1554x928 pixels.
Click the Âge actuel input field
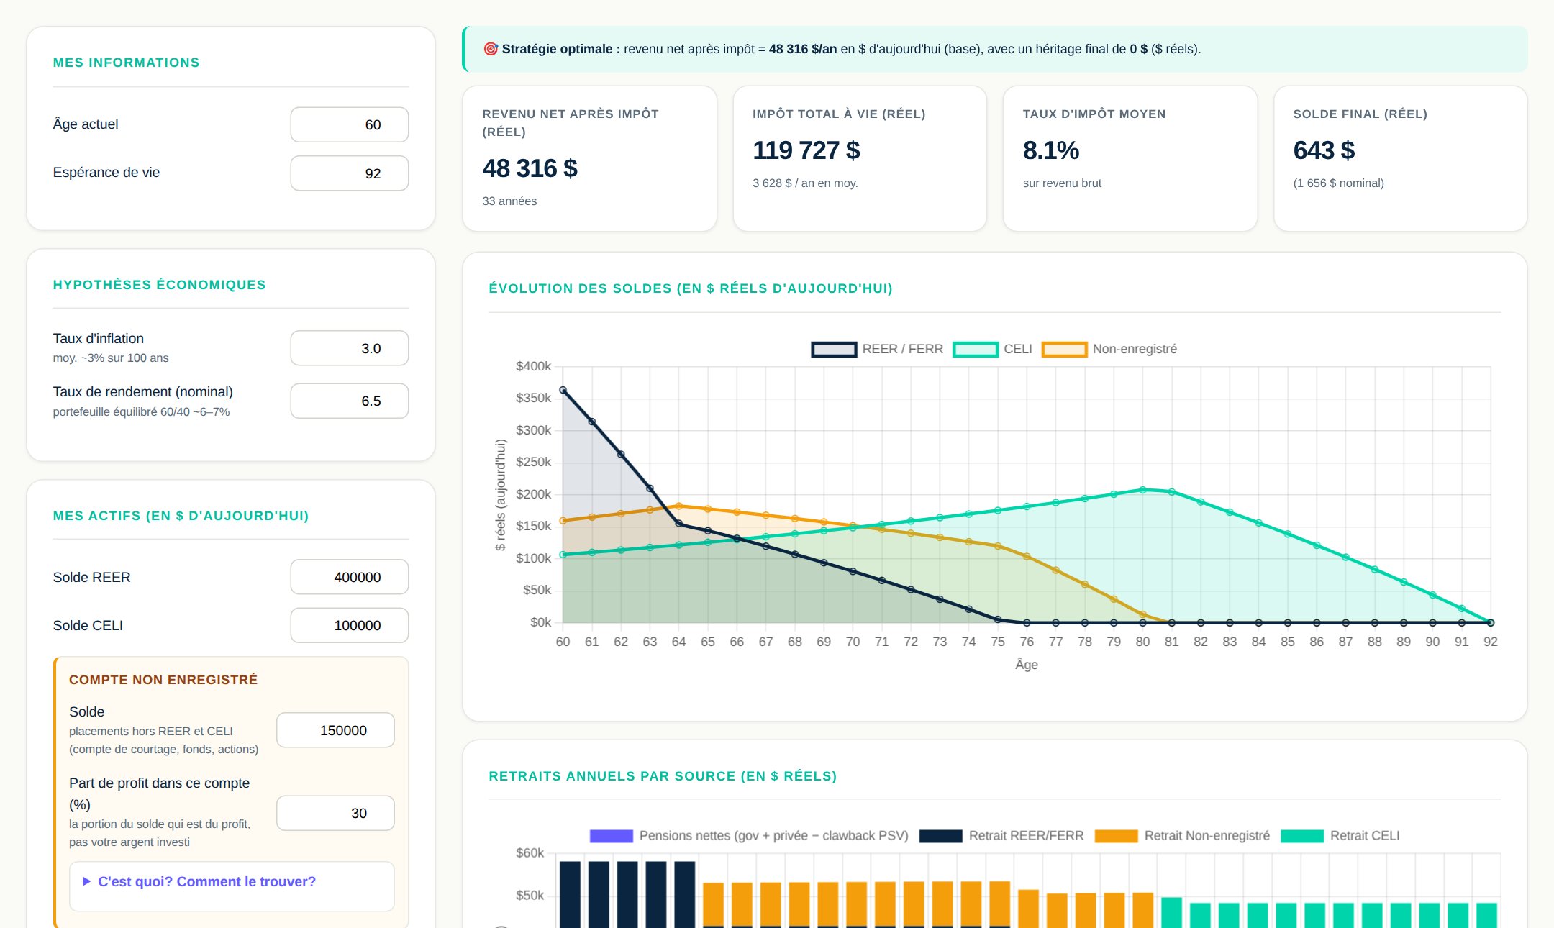[x=350, y=125]
